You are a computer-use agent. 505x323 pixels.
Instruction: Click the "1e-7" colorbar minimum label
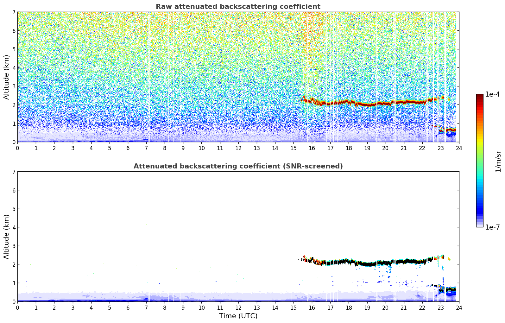pyautogui.click(x=493, y=227)
